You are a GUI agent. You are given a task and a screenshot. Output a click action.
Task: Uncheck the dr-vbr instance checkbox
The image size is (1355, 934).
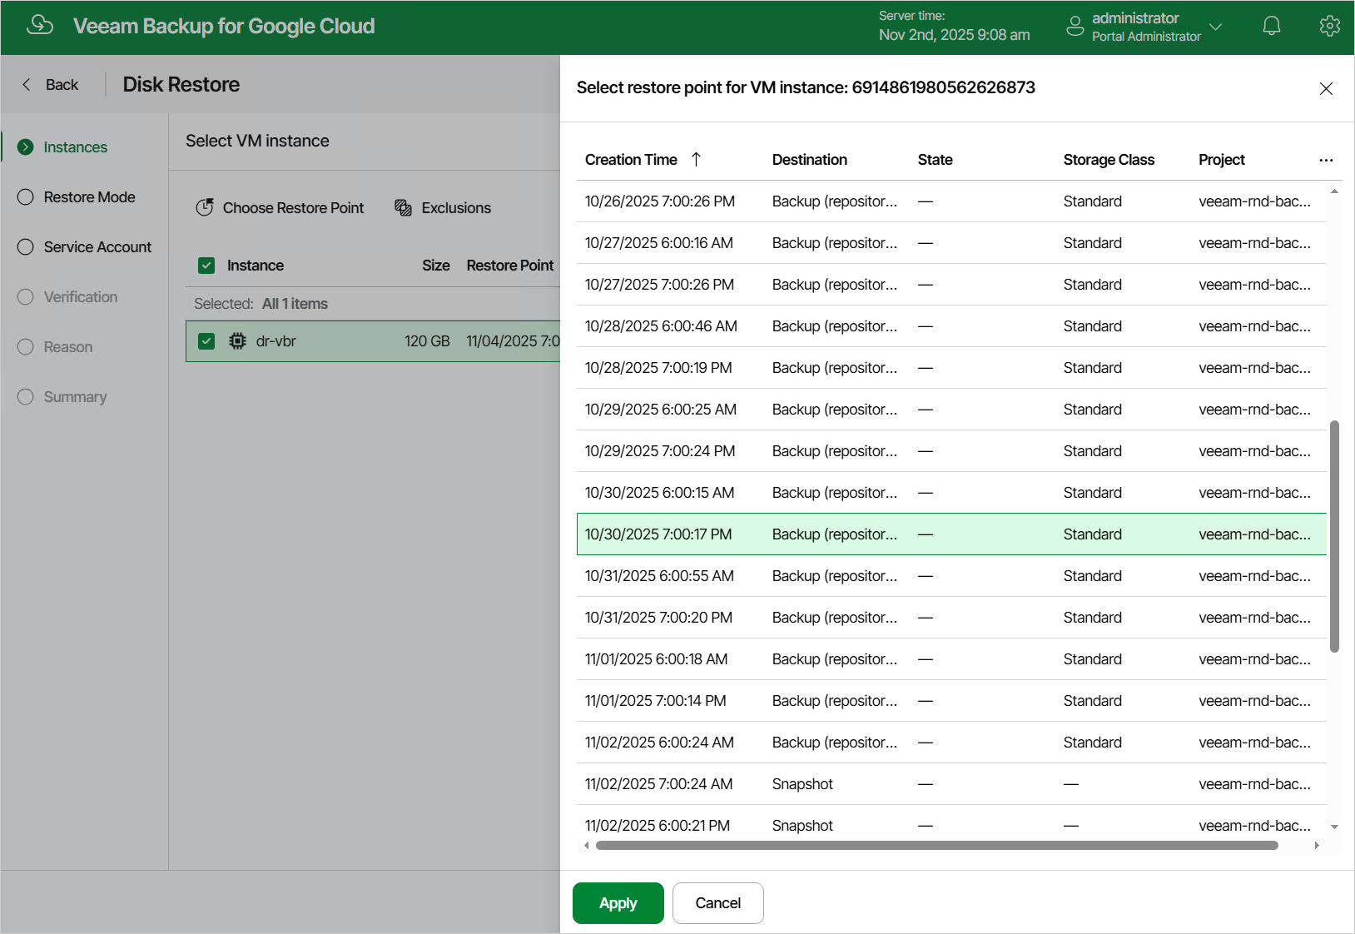point(206,341)
